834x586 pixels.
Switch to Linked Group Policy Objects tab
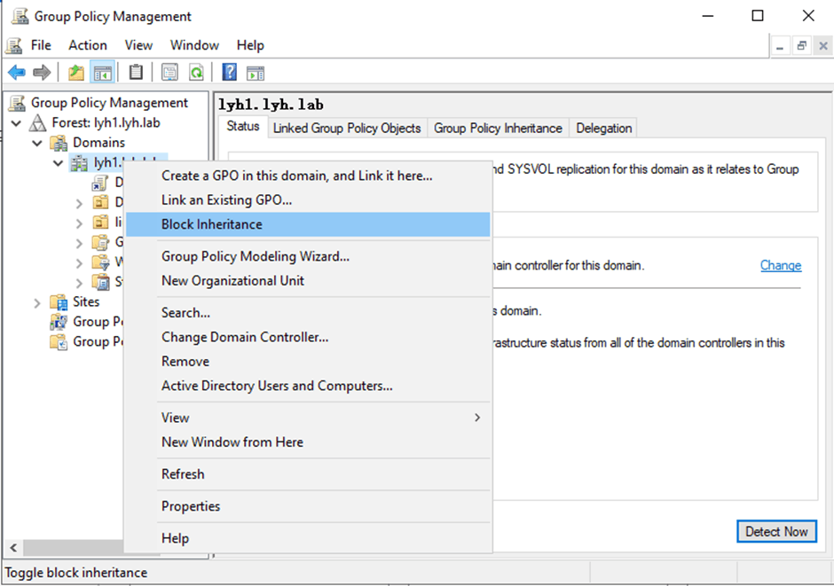coord(347,128)
